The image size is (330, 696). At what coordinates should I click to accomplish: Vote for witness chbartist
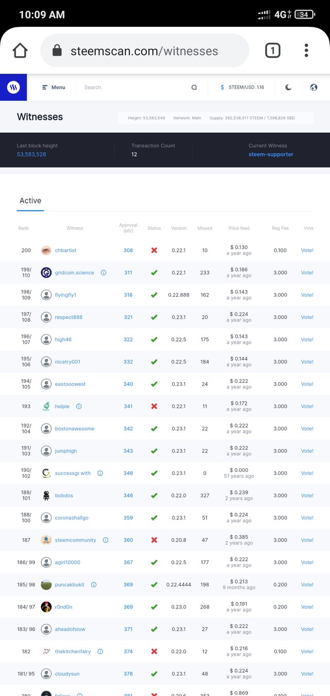point(307,250)
